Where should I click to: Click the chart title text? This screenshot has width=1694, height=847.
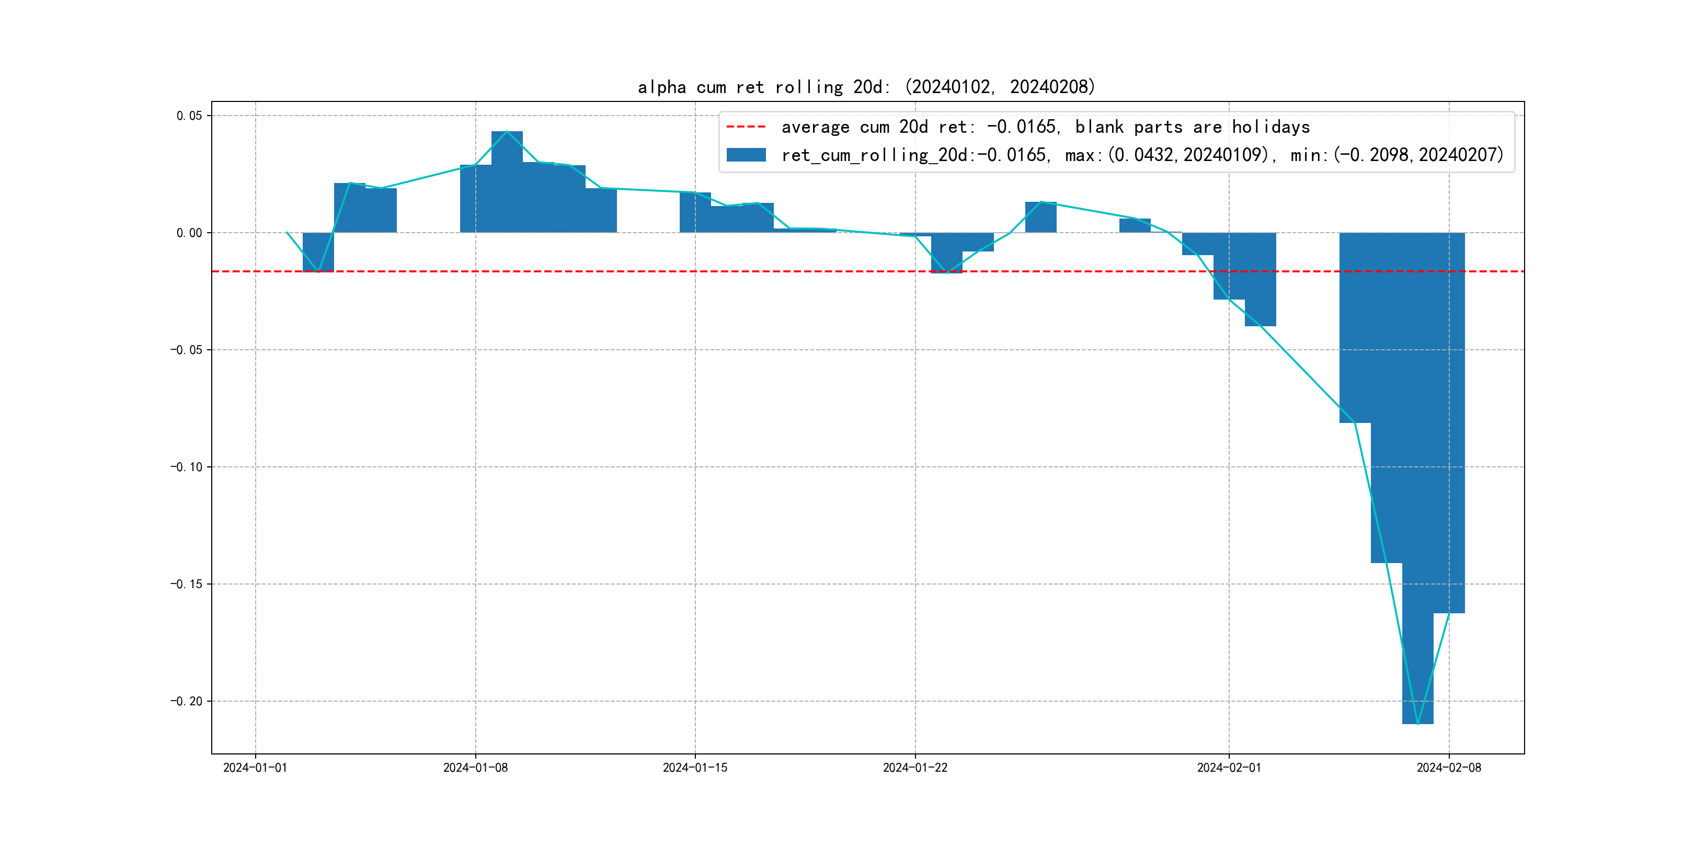pyautogui.click(x=866, y=87)
